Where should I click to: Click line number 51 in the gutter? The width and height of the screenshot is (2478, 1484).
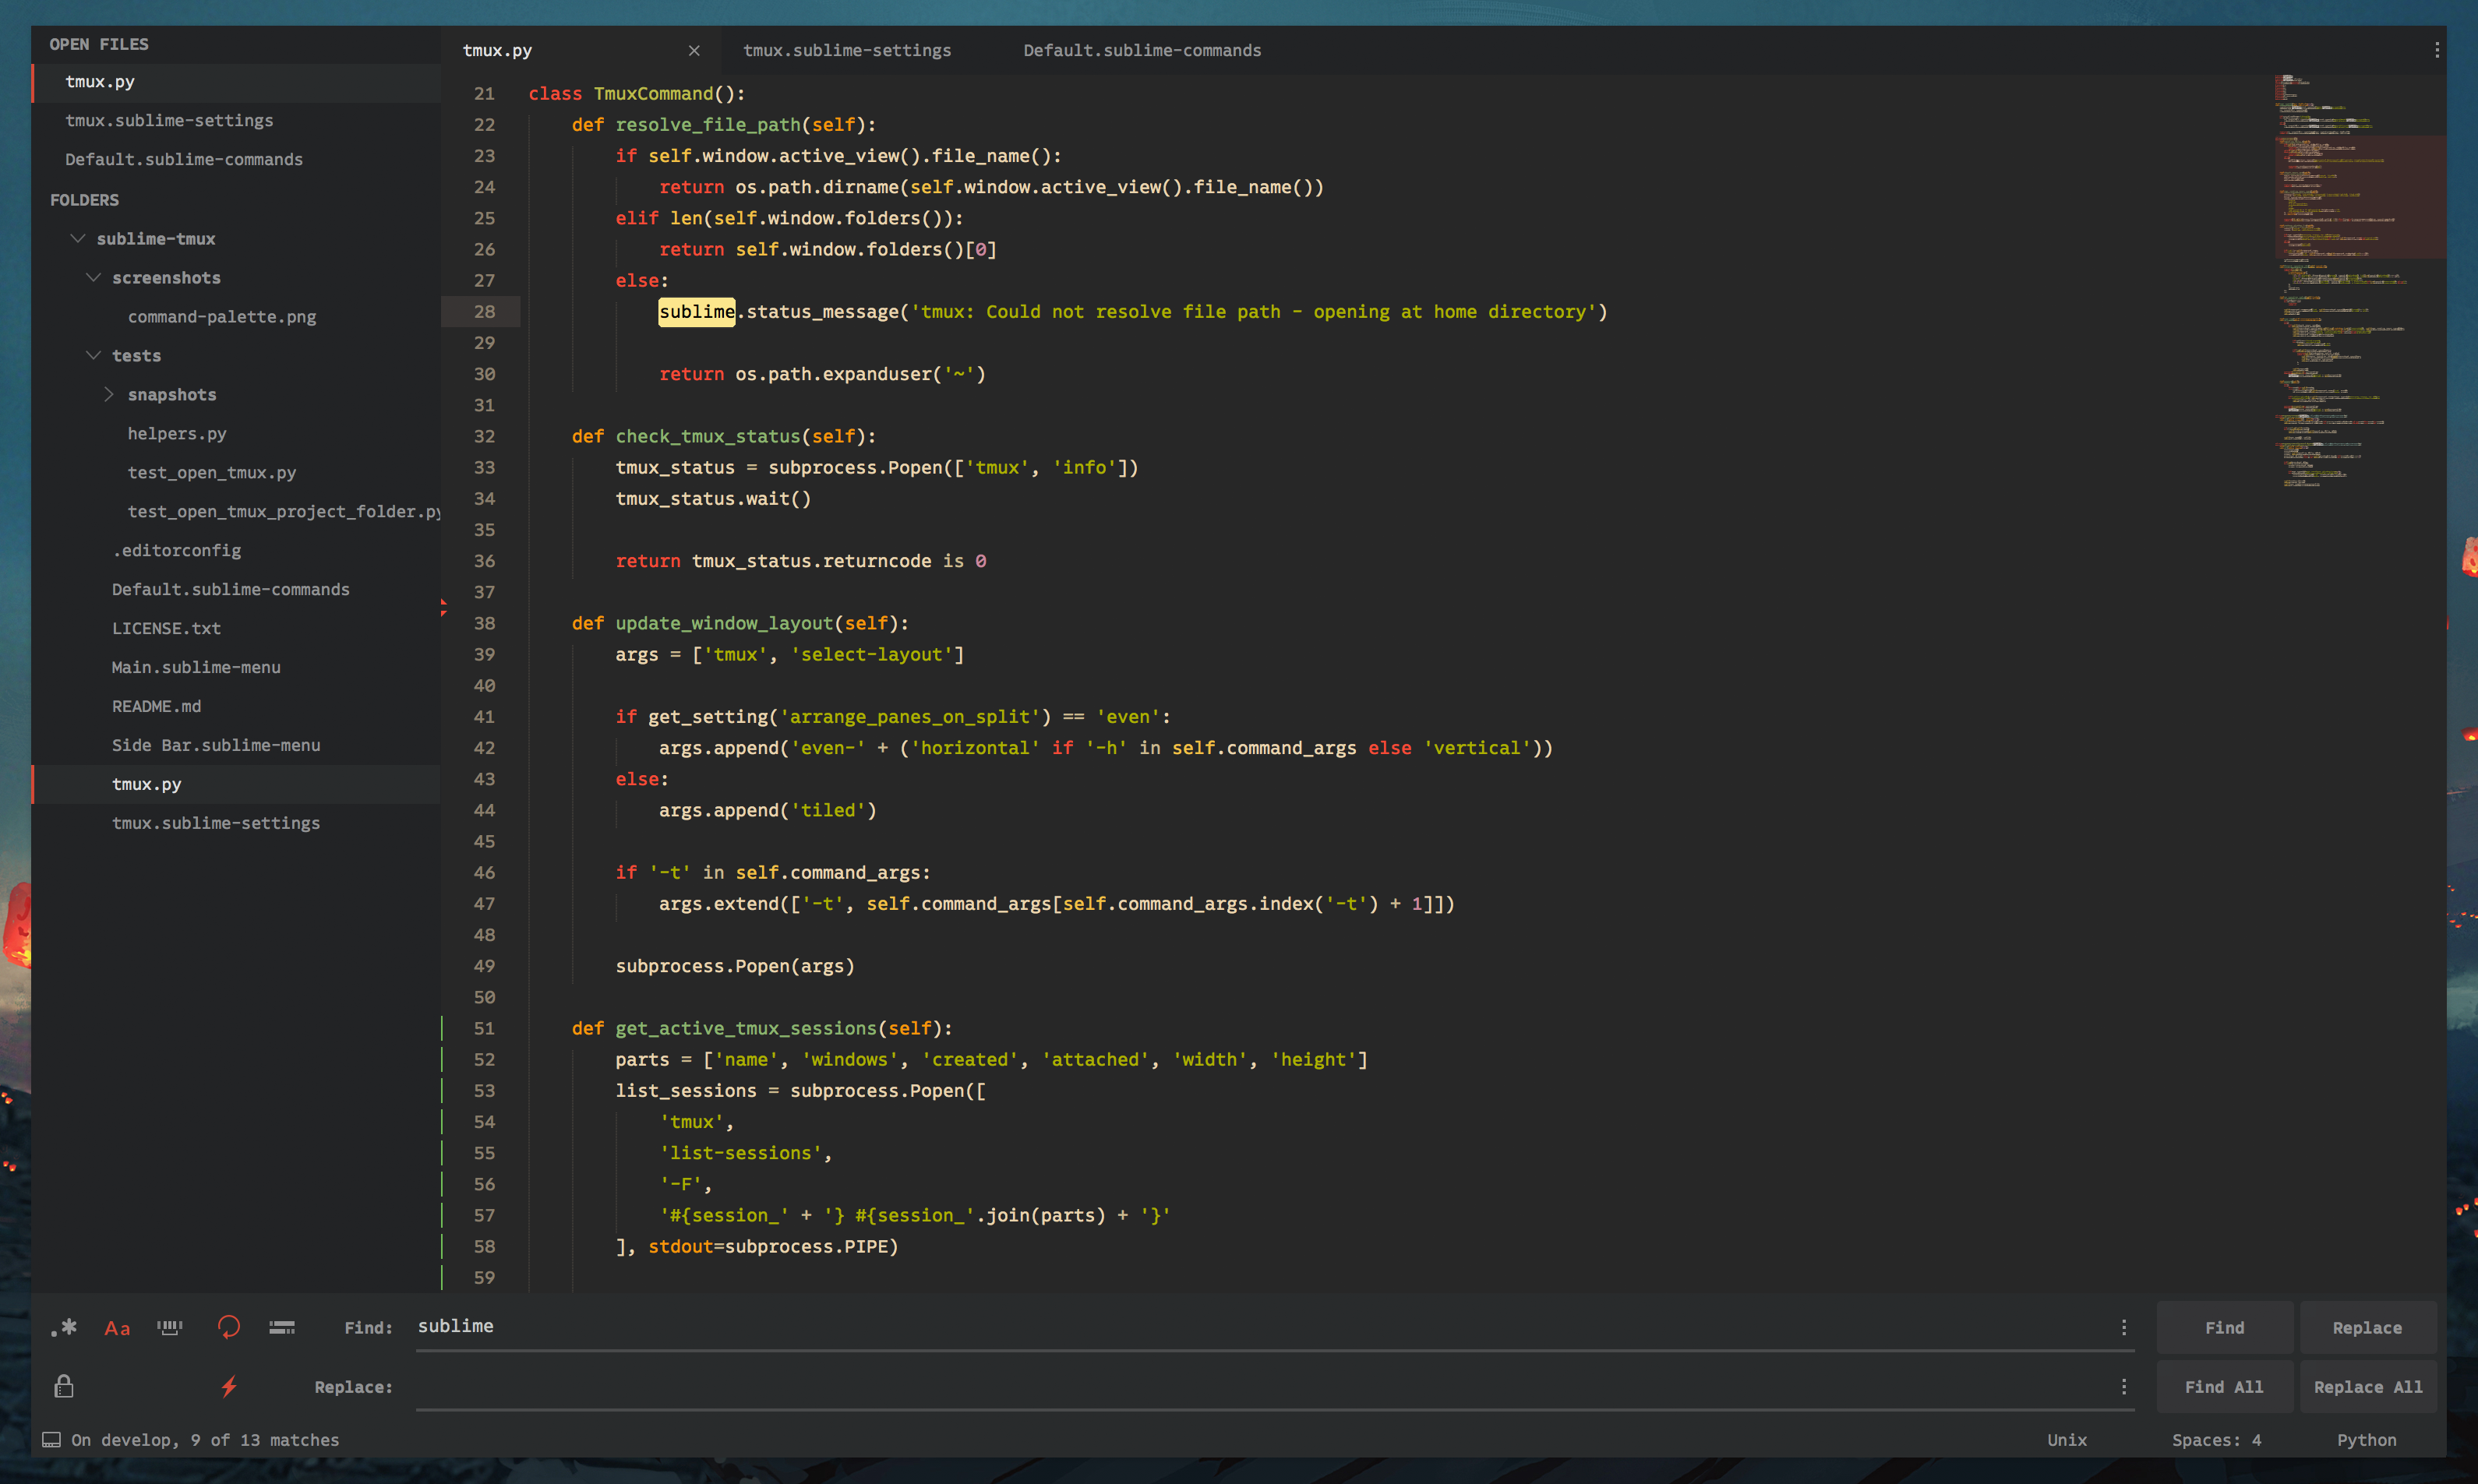tap(484, 1028)
